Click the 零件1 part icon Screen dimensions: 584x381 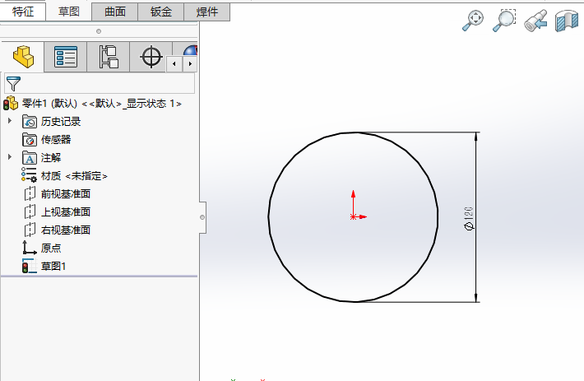pyautogui.click(x=11, y=103)
